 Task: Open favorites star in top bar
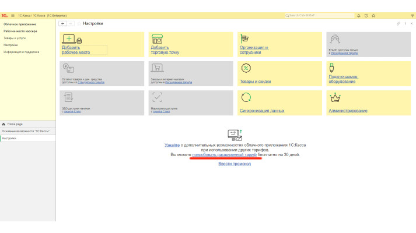(x=373, y=16)
